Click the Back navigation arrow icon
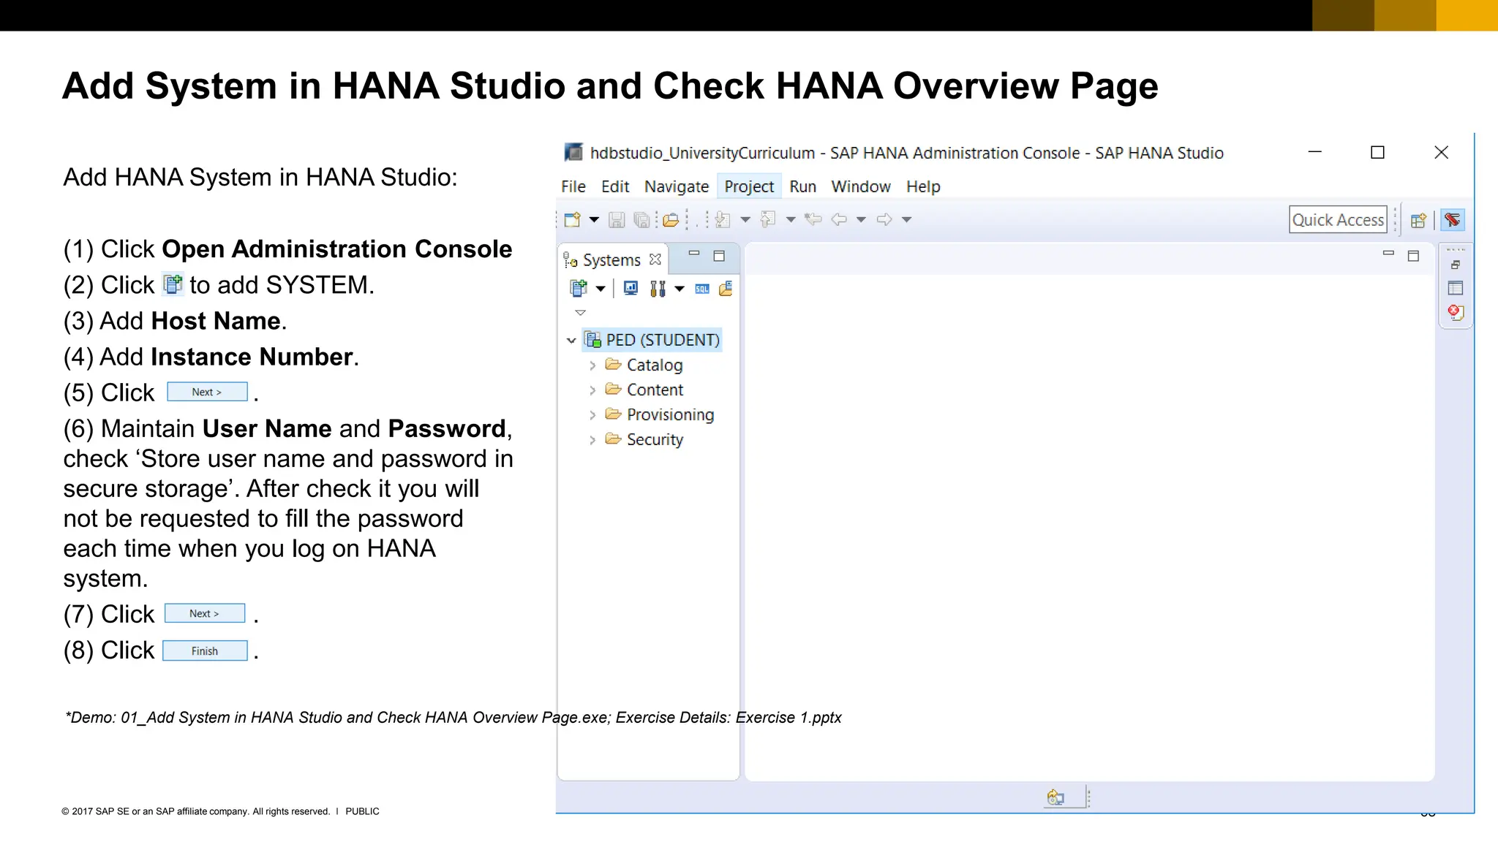 [x=839, y=219]
